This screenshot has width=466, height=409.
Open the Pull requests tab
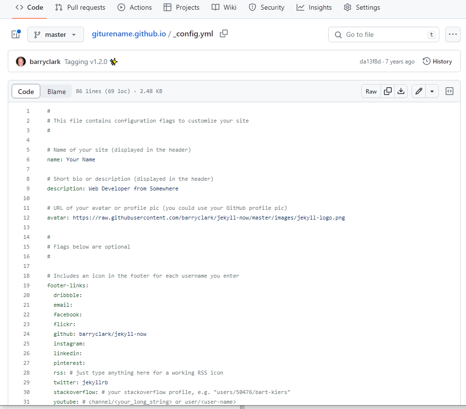pyautogui.click(x=80, y=7)
